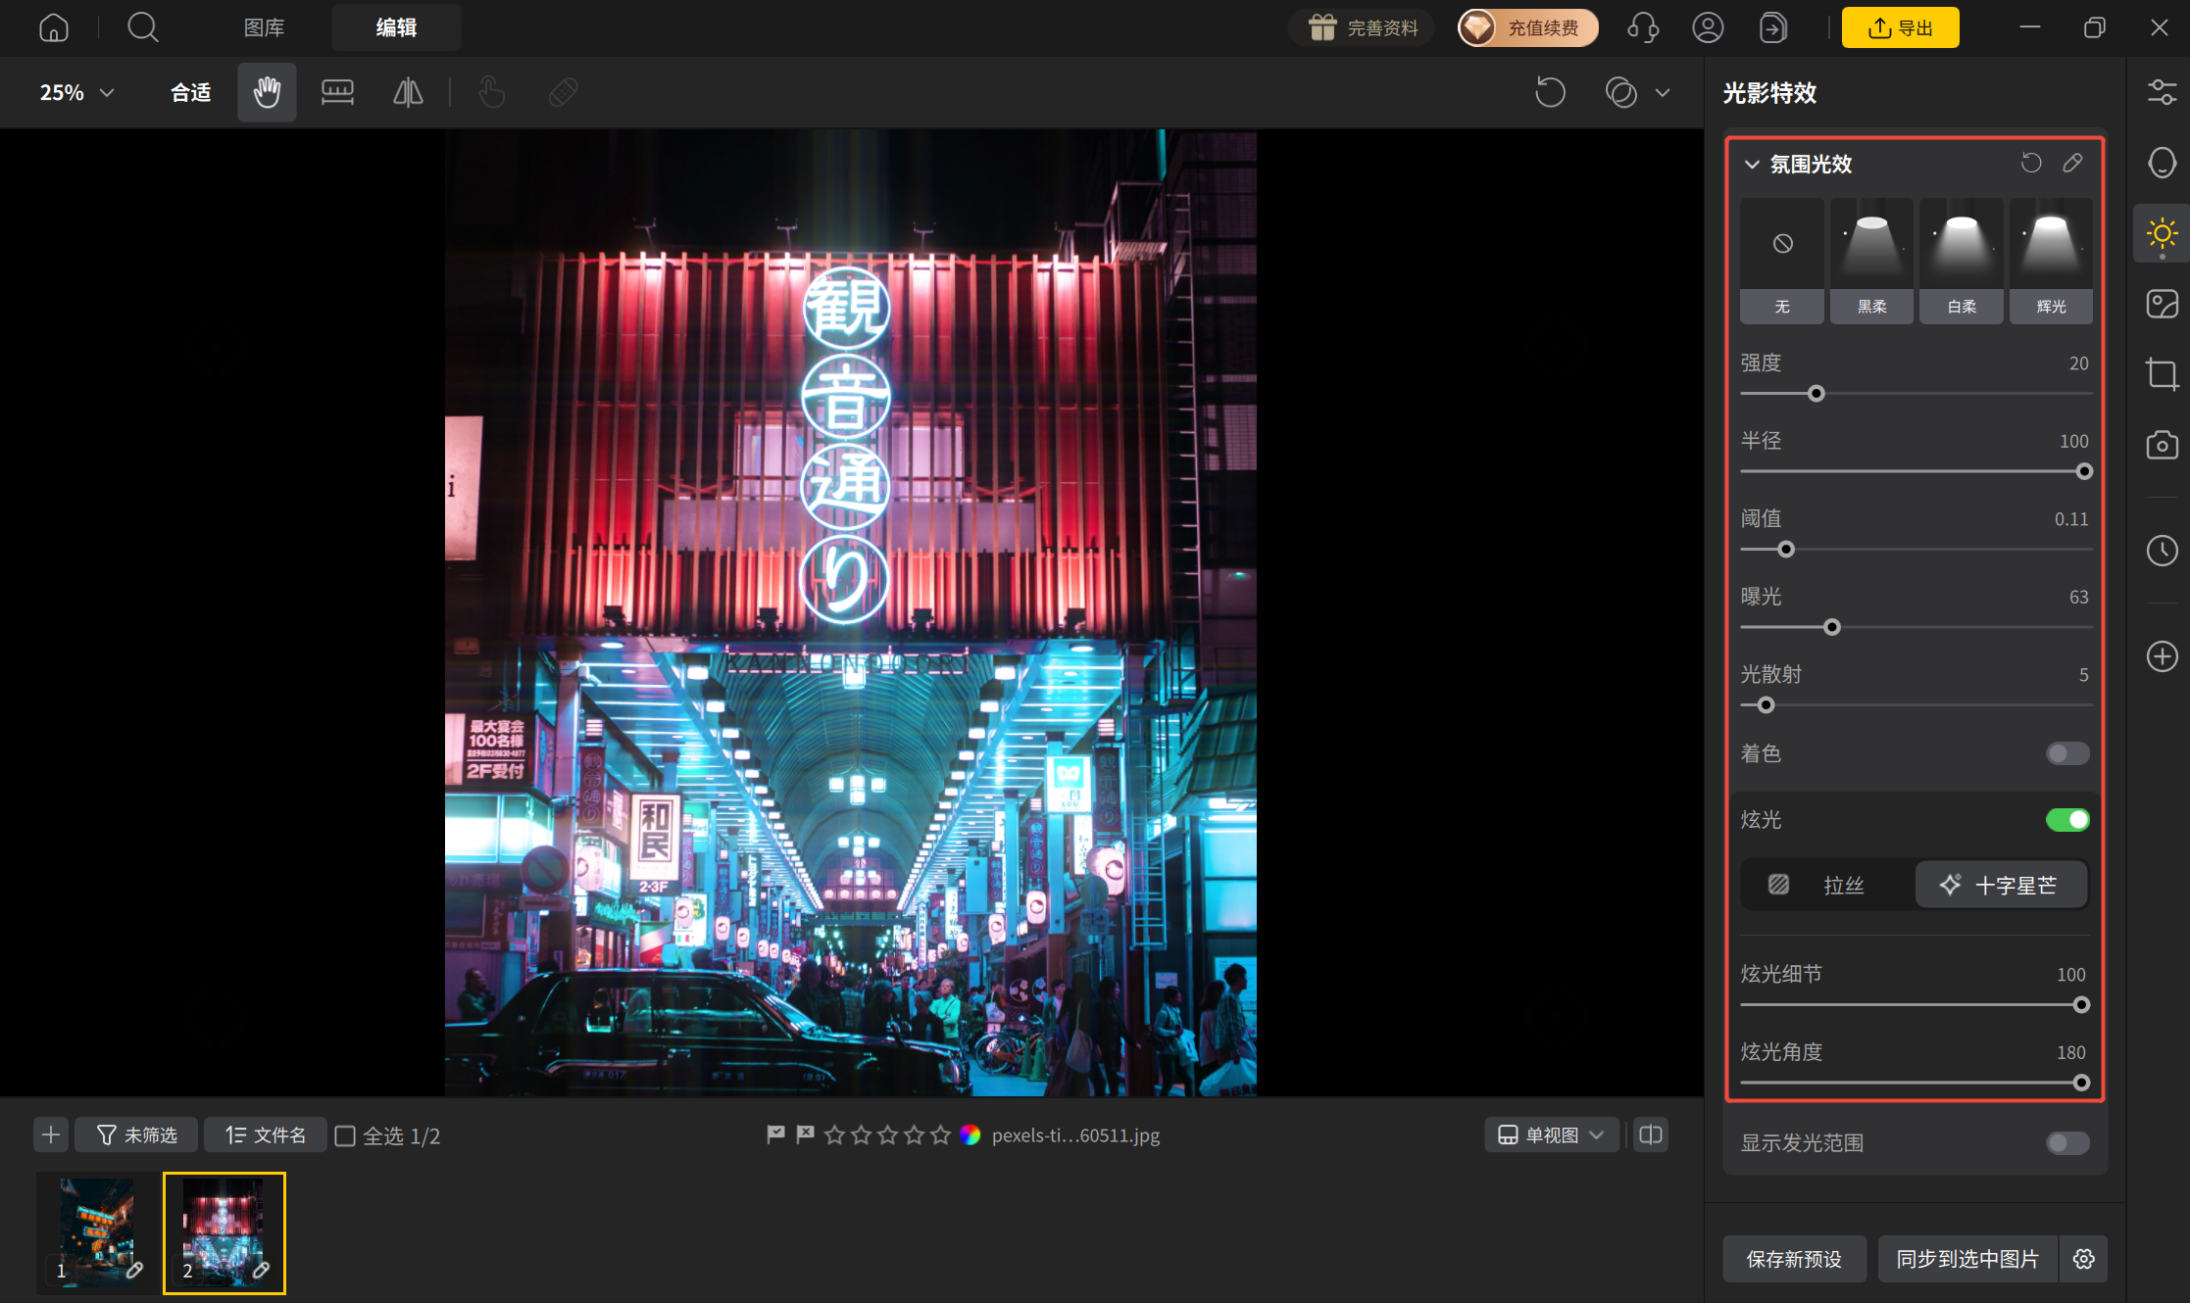Switch to the 图库 tab
The width and height of the screenshot is (2190, 1303).
click(264, 27)
